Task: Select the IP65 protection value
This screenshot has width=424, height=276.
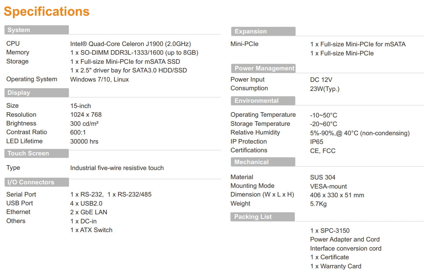Action: click(x=317, y=142)
